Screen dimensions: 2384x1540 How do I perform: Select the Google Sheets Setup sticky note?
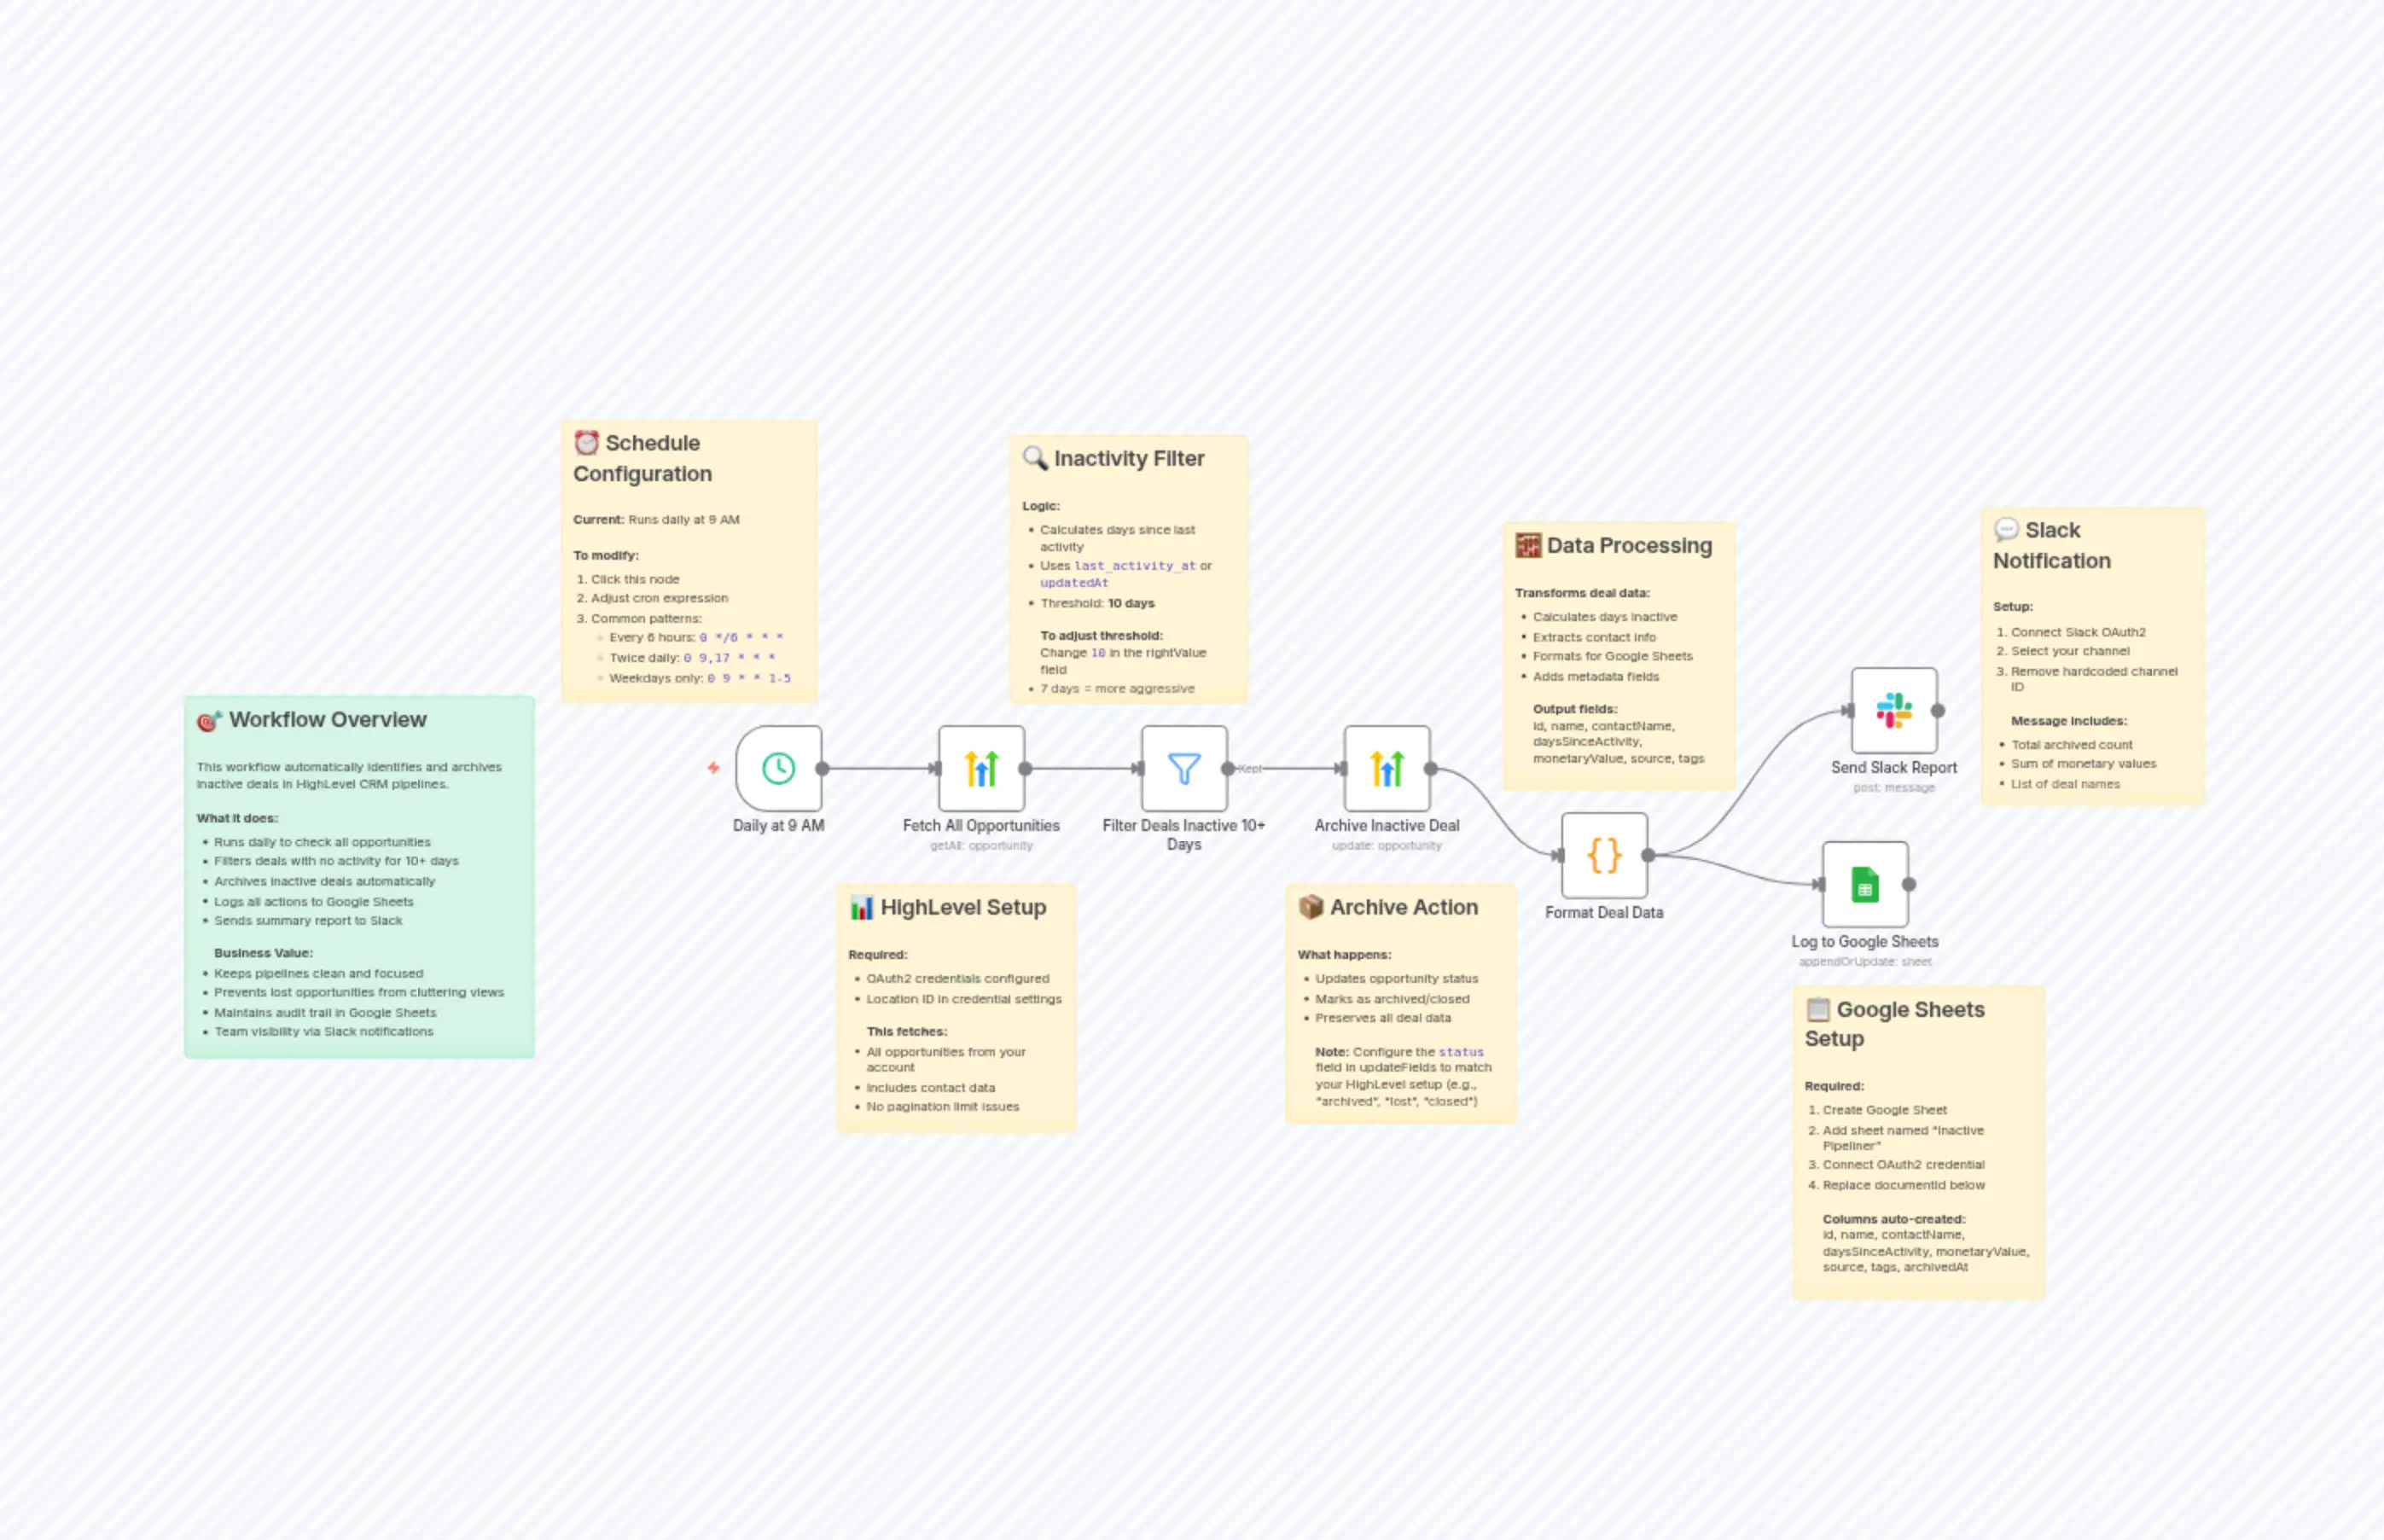pos(1918,1140)
